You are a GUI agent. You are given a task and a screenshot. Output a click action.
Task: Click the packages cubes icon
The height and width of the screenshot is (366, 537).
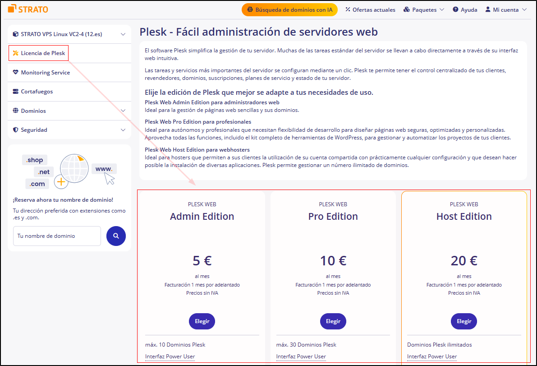coord(407,9)
